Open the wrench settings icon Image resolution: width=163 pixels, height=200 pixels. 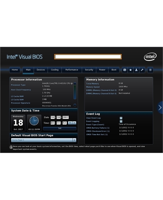pyautogui.click(x=142, y=70)
